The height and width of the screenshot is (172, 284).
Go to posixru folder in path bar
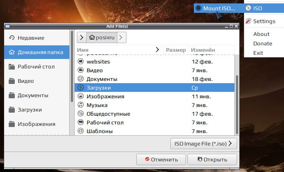point(102,37)
